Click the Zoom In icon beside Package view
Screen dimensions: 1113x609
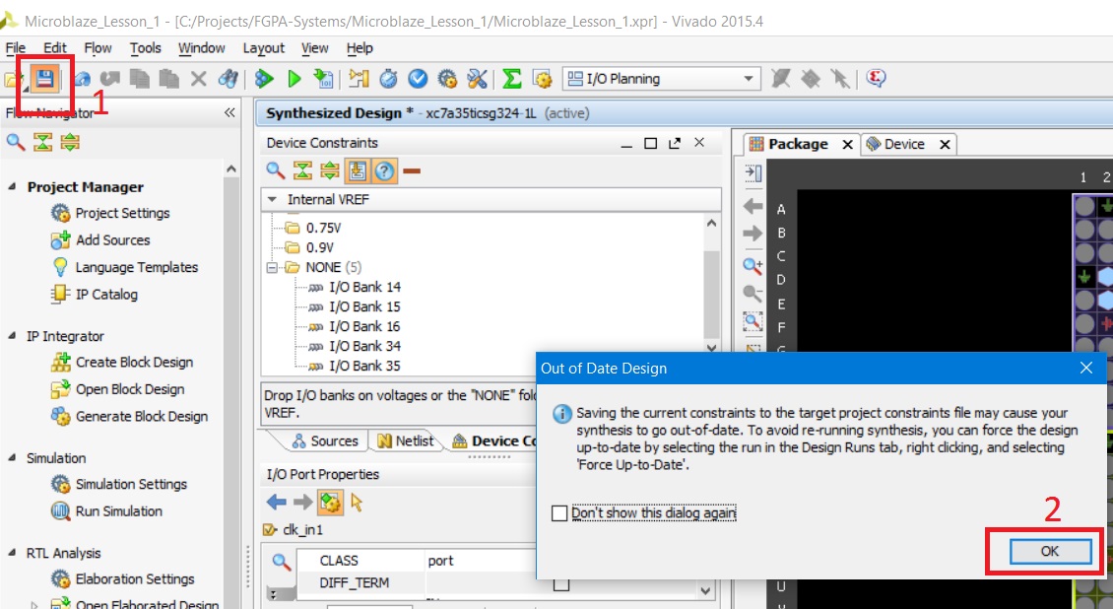(753, 265)
